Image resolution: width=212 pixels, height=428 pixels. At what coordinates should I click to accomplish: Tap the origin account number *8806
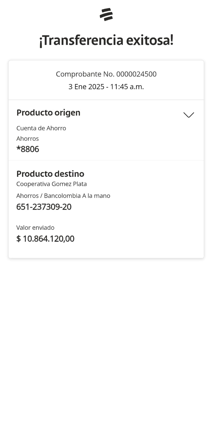28,149
